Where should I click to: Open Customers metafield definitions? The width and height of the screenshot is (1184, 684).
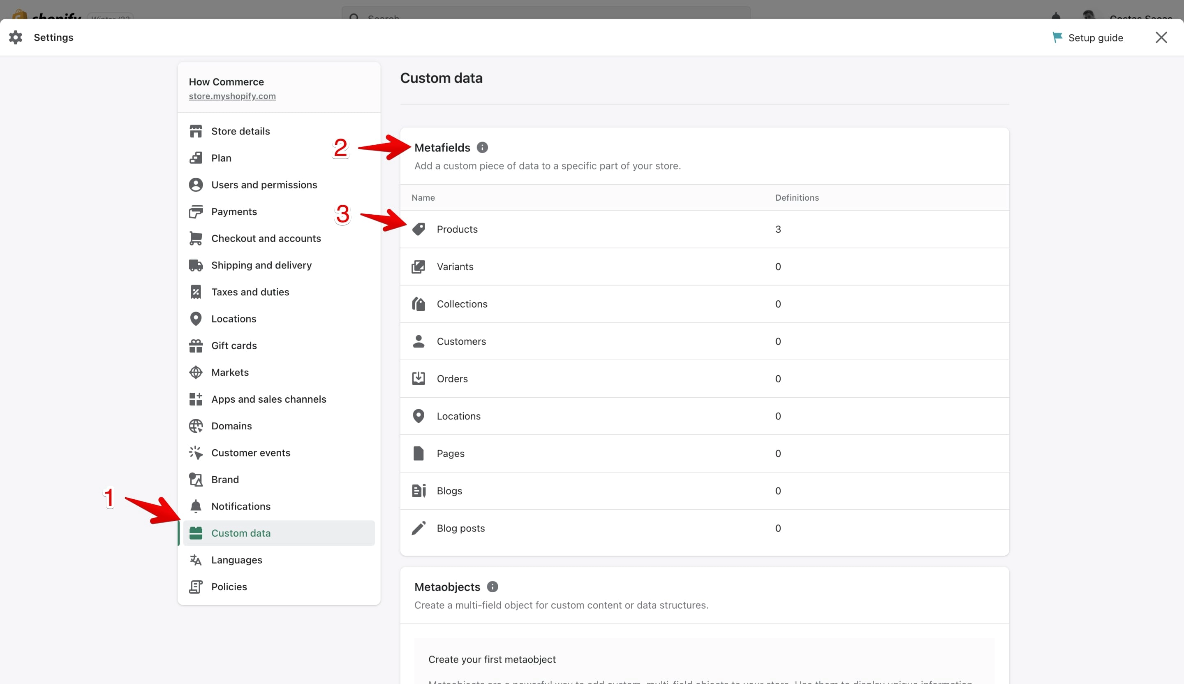pyautogui.click(x=704, y=341)
